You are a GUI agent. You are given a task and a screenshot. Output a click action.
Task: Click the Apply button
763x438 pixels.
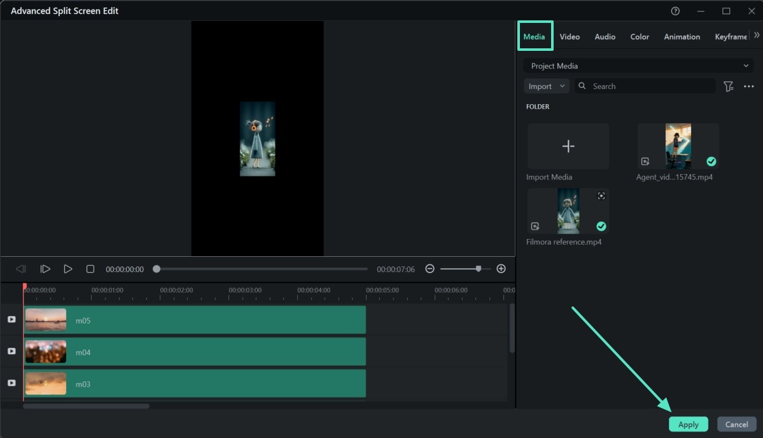[688, 425]
